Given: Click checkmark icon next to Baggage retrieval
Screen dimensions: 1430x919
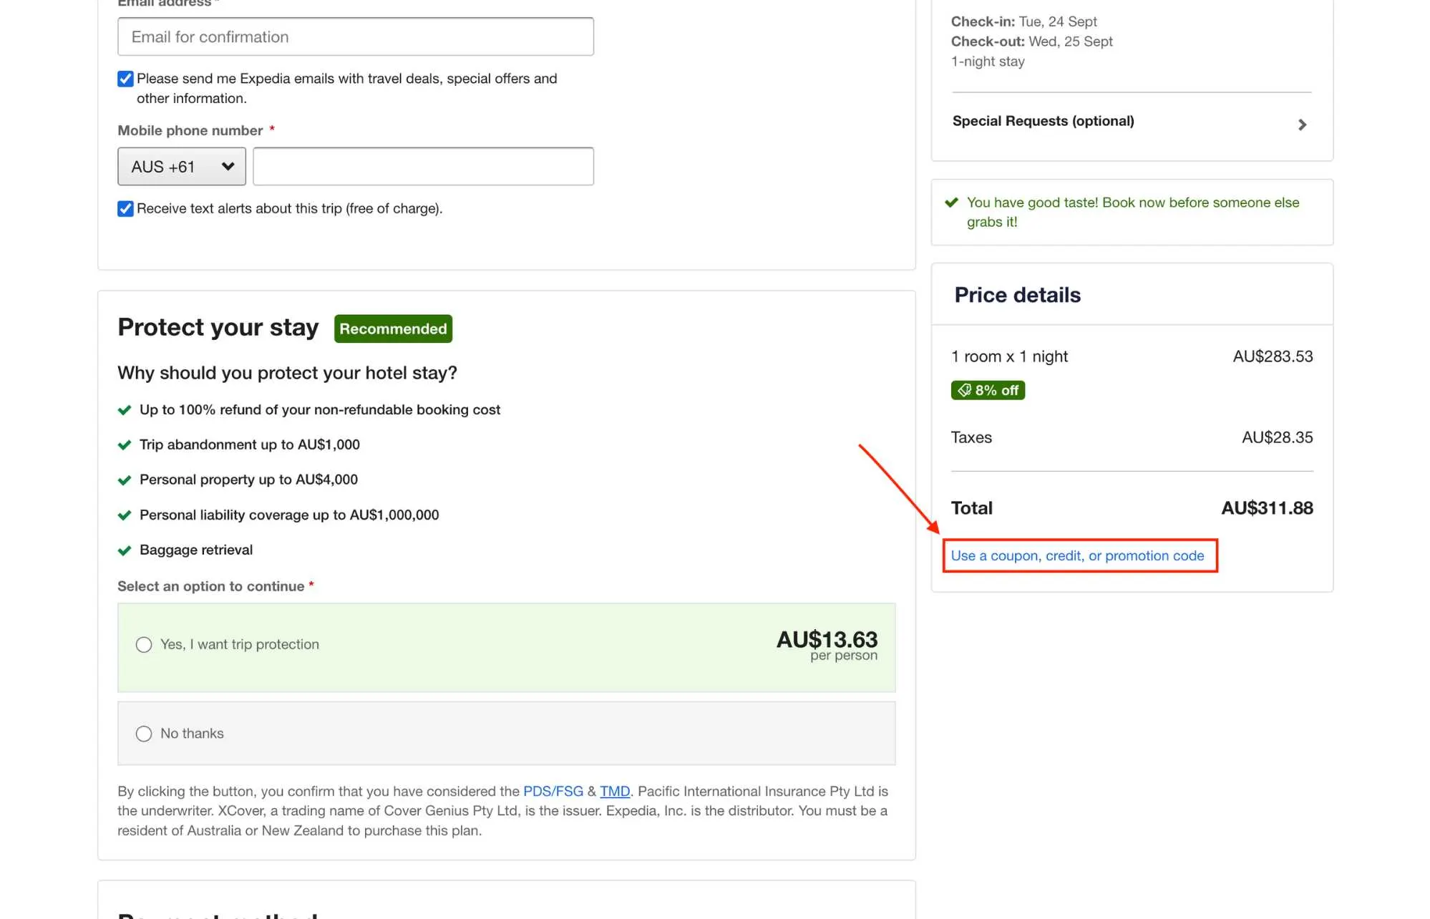Looking at the screenshot, I should pyautogui.click(x=125, y=550).
